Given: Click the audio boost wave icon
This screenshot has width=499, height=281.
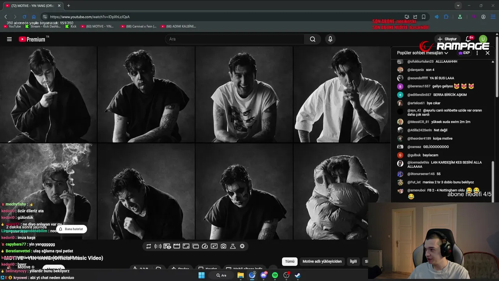Looking at the screenshot, I should [x=158, y=246].
